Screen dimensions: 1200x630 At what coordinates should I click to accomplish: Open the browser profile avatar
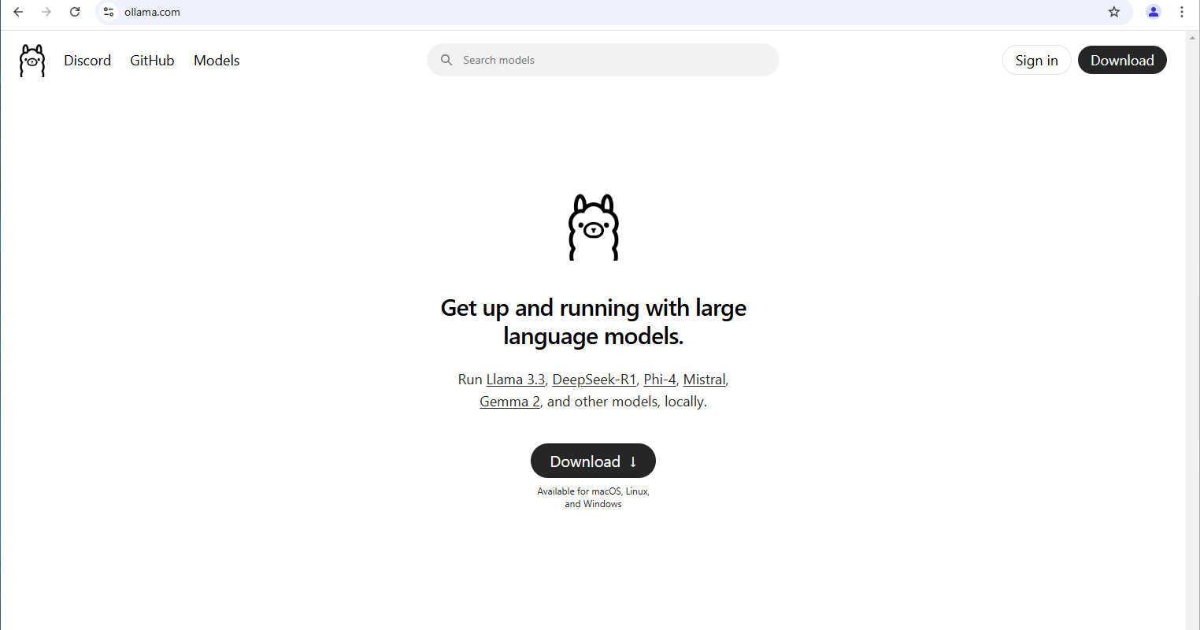coord(1154,12)
